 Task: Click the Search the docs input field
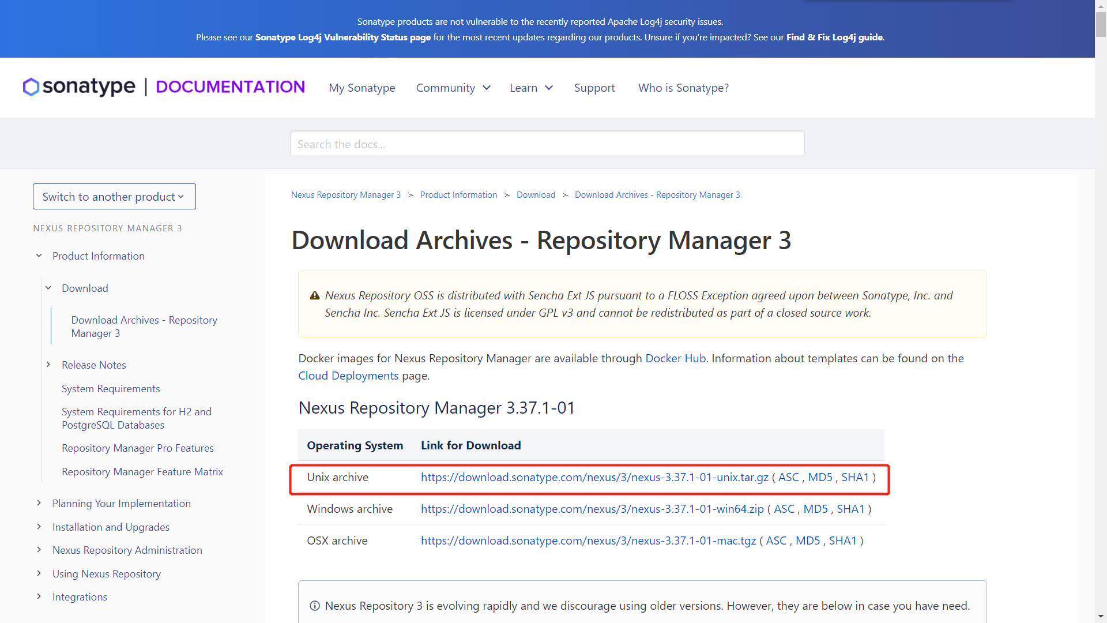click(x=547, y=144)
